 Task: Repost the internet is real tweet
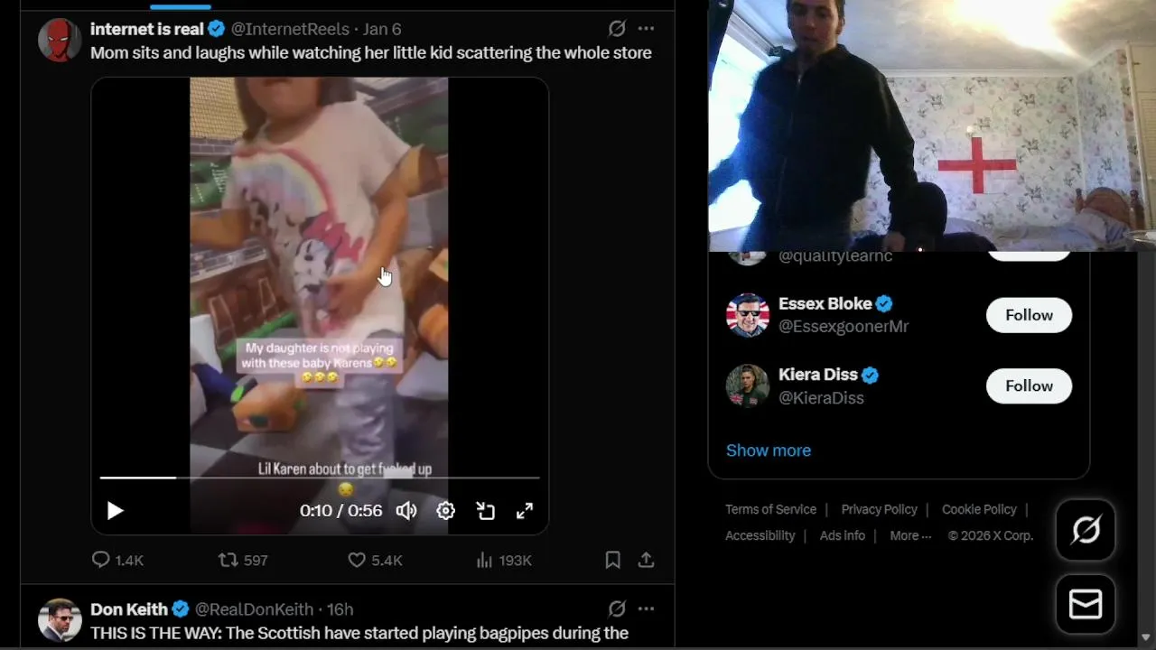pos(244,561)
